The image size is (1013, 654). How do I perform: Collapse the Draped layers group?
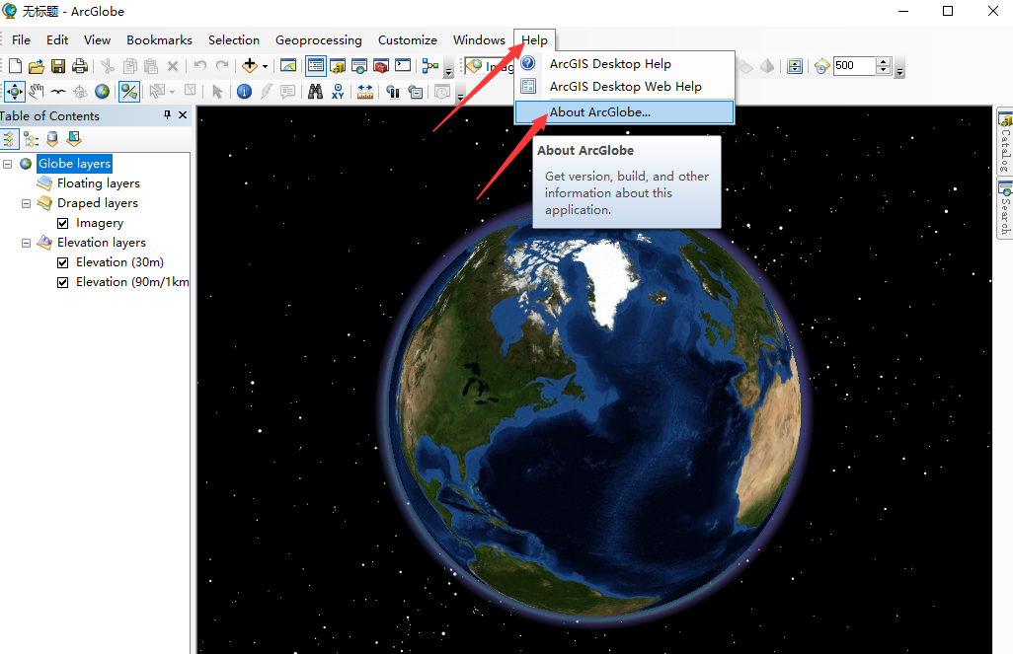(26, 203)
